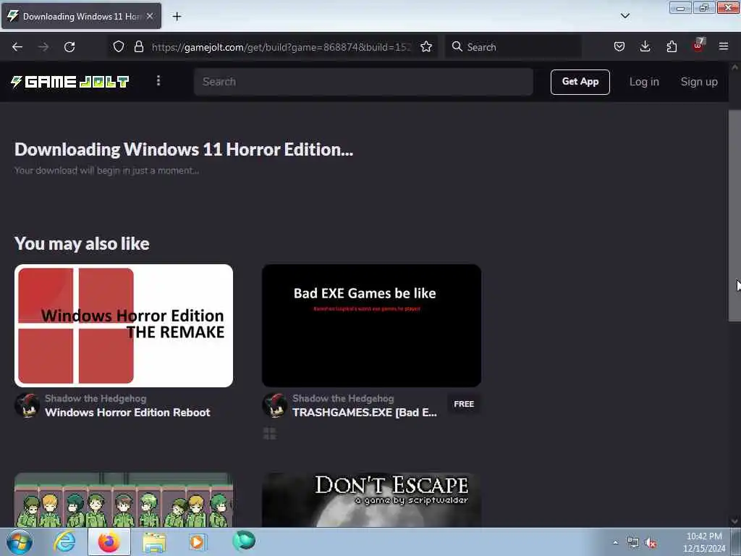
Task: Reload the current page
Action: tap(69, 47)
